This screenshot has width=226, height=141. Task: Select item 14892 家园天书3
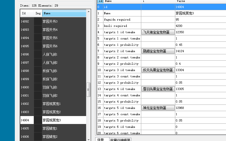53,21
